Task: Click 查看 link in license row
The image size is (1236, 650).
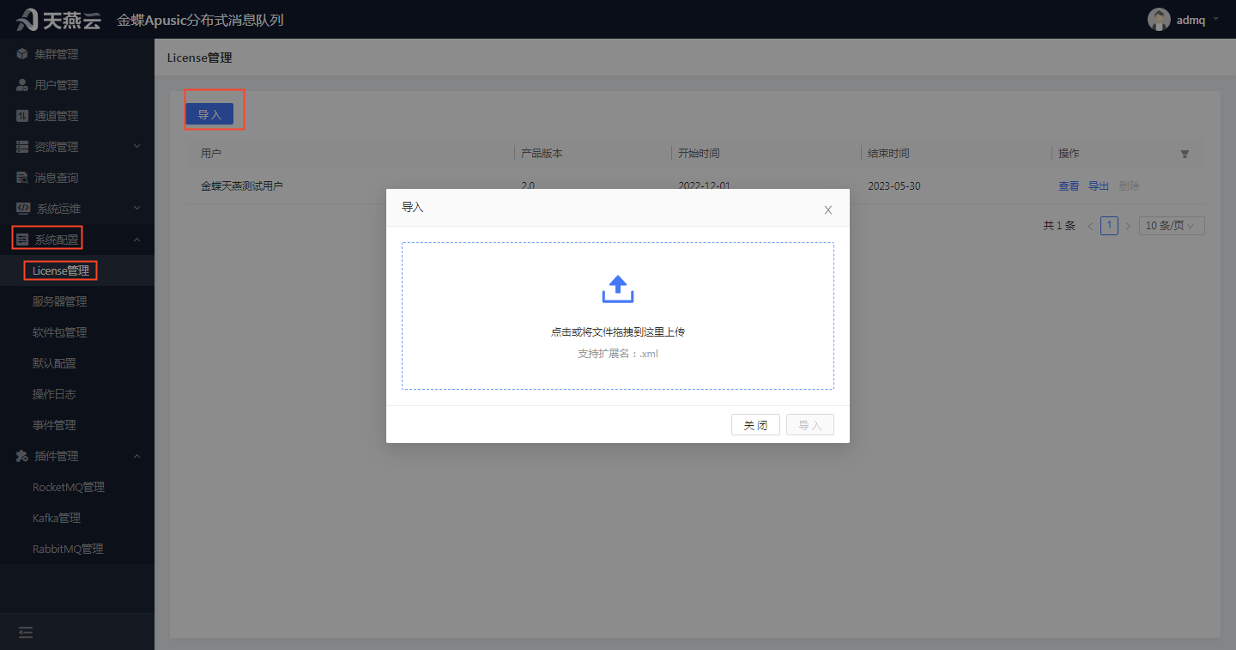Action: 1069,186
